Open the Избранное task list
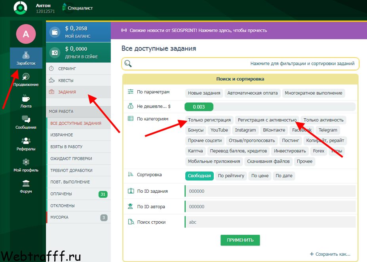Screen dimensions: 367x262 tap(79, 135)
